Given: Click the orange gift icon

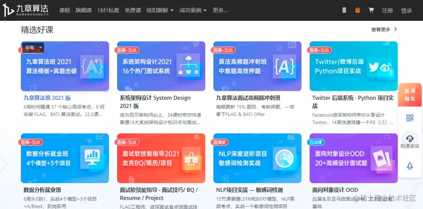Looking at the screenshot, I should [x=358, y=10].
